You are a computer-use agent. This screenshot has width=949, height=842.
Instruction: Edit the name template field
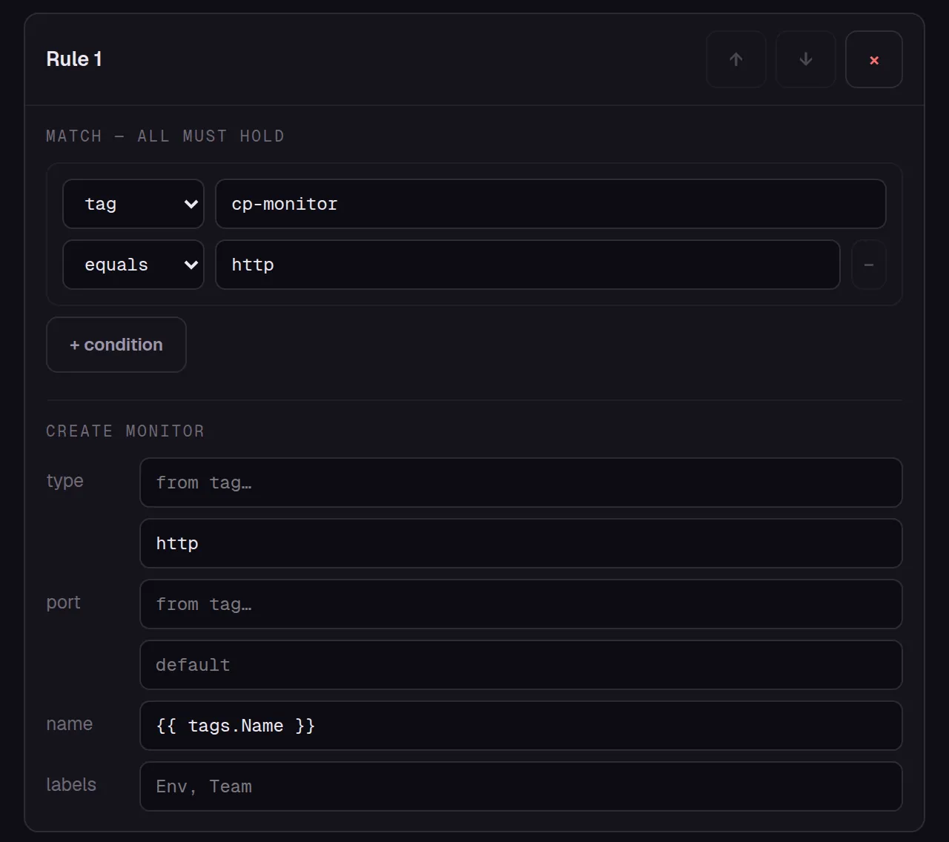(521, 726)
